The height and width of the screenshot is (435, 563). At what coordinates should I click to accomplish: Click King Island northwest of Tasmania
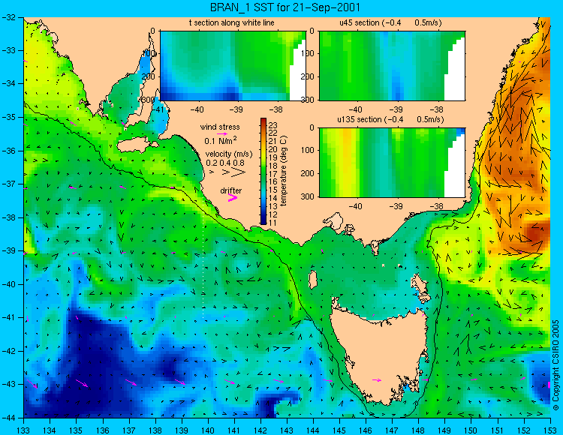313,280
